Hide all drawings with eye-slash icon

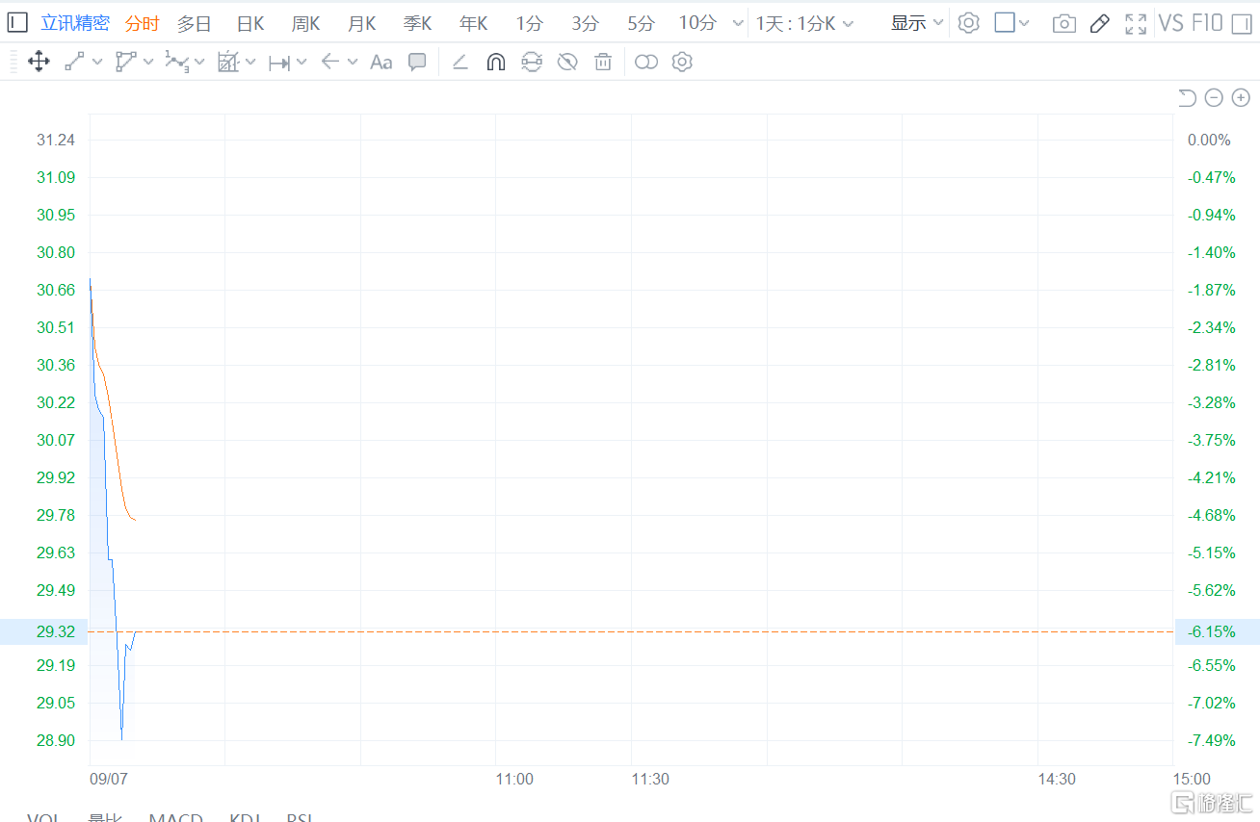coord(567,63)
